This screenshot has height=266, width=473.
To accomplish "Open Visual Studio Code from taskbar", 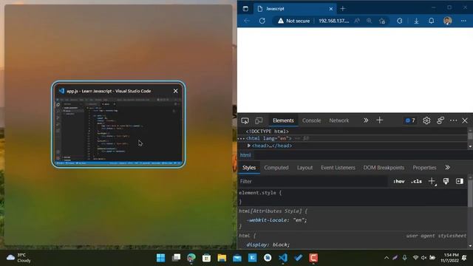I will click(x=283, y=258).
